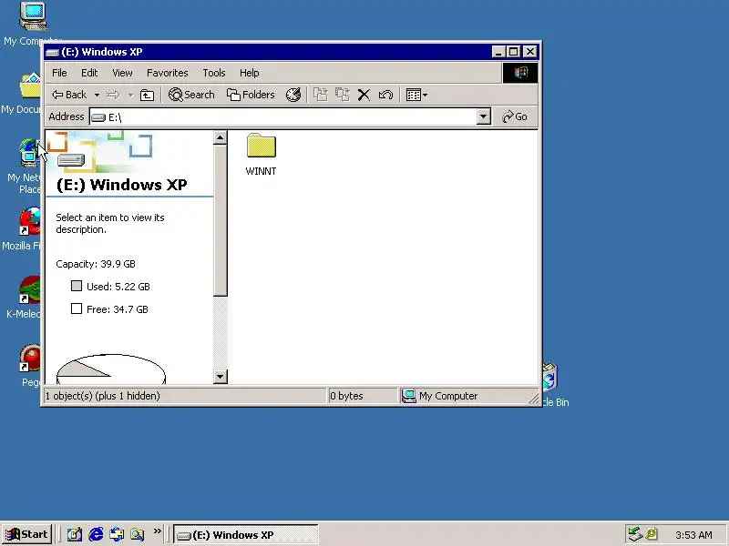Click the third quick launch icon
Image resolution: width=729 pixels, height=546 pixels.
click(117, 535)
